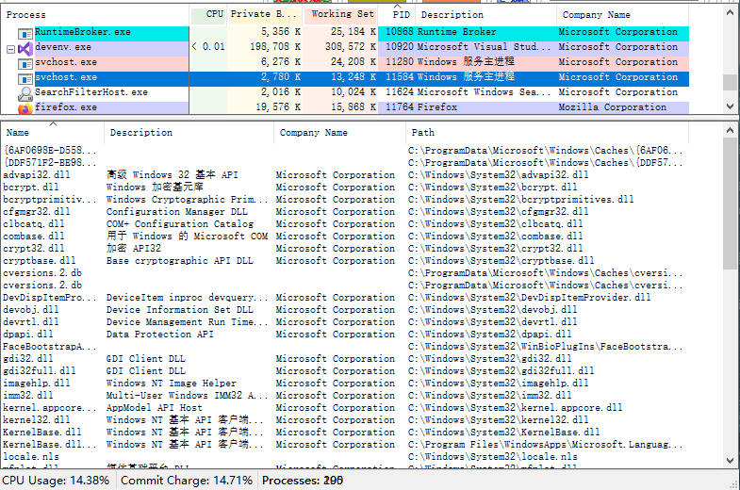Viewport: 740px width, 490px height.
Task: Click the Private Bytes column header
Action: click(266, 15)
